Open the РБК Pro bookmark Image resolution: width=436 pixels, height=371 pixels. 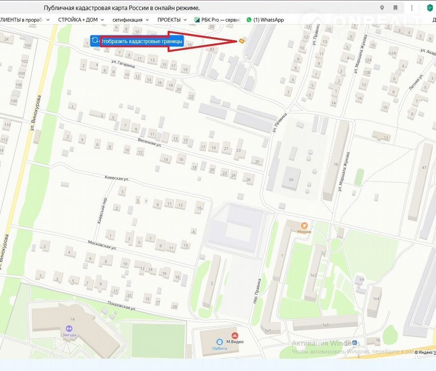[x=218, y=20]
